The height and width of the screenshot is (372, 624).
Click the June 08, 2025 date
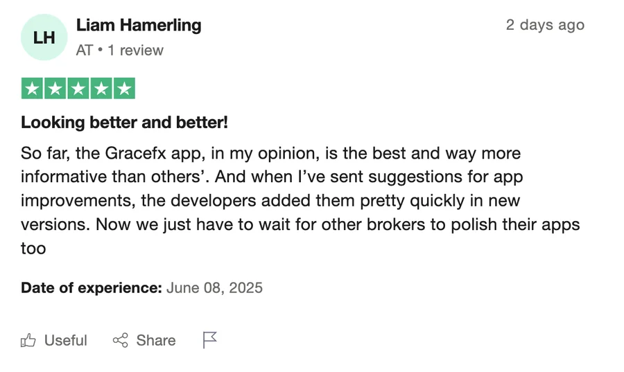tap(215, 287)
